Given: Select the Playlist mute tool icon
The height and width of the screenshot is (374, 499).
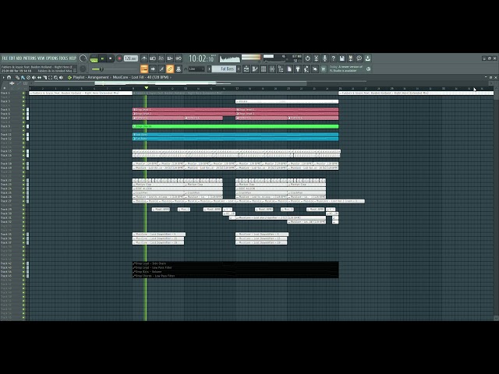Looking at the screenshot, I should click(34, 77).
